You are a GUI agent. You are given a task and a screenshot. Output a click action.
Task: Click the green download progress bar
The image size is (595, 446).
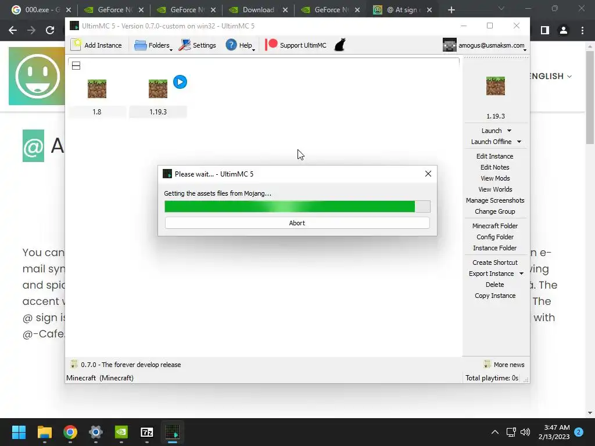point(297,206)
